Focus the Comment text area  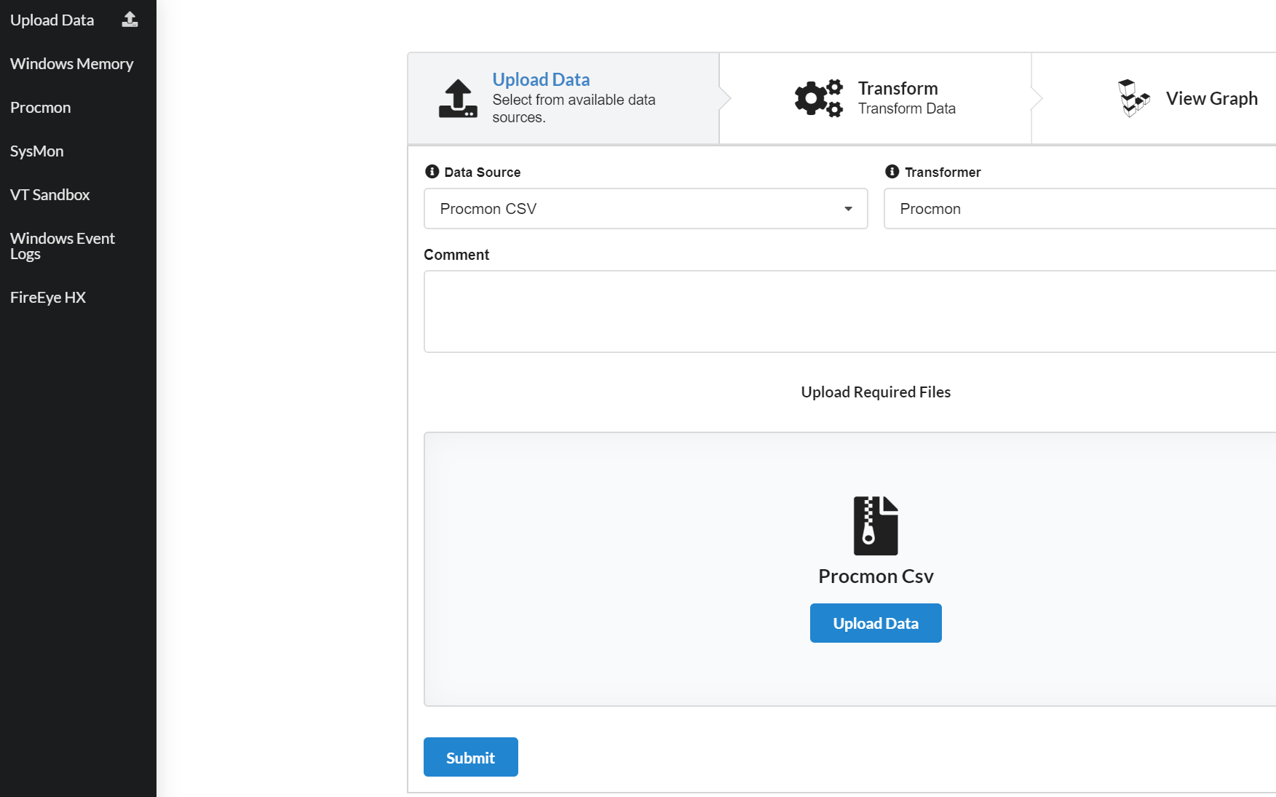click(x=850, y=312)
